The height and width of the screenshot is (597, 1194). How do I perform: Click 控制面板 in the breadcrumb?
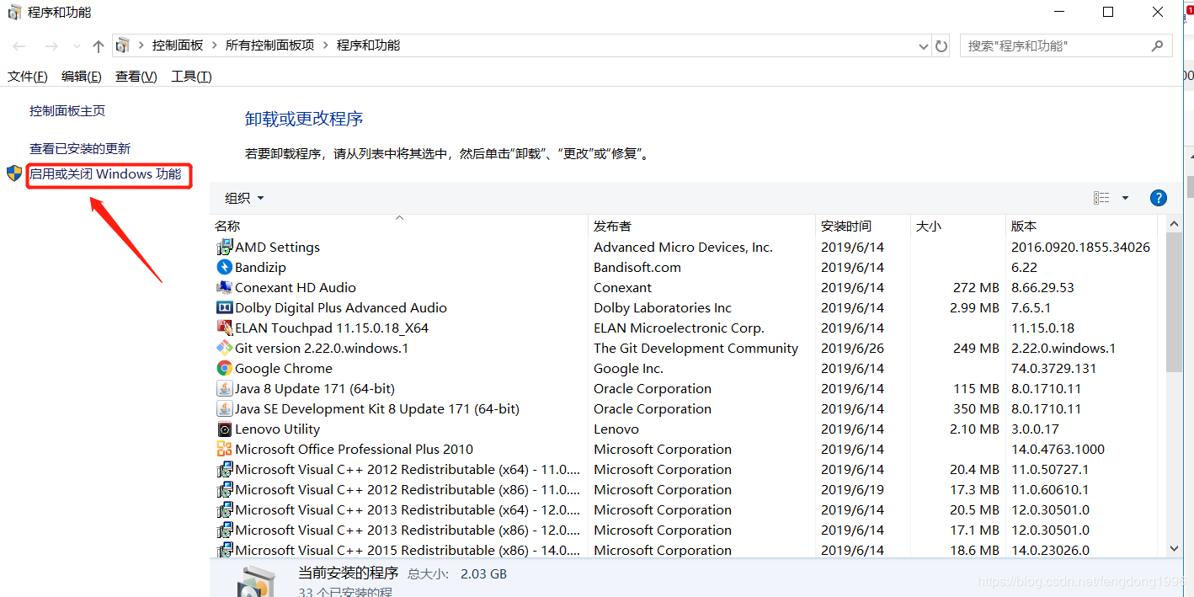178,45
